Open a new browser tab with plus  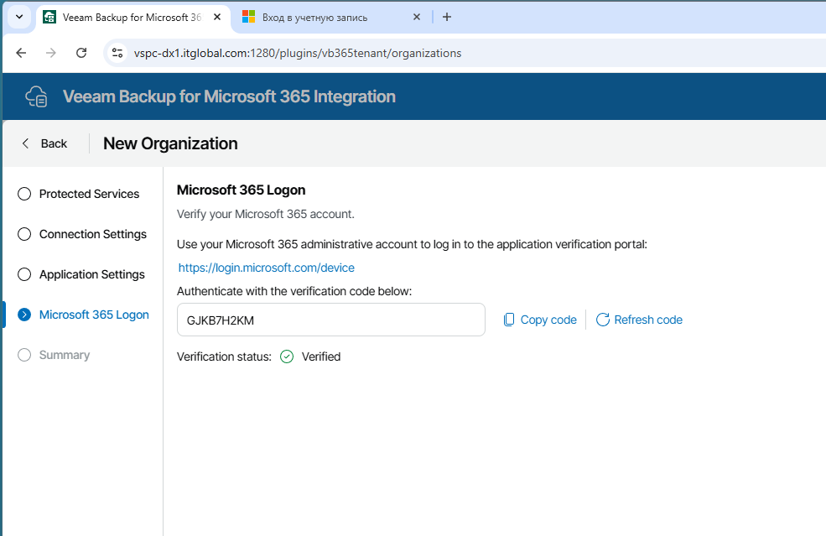click(x=447, y=17)
